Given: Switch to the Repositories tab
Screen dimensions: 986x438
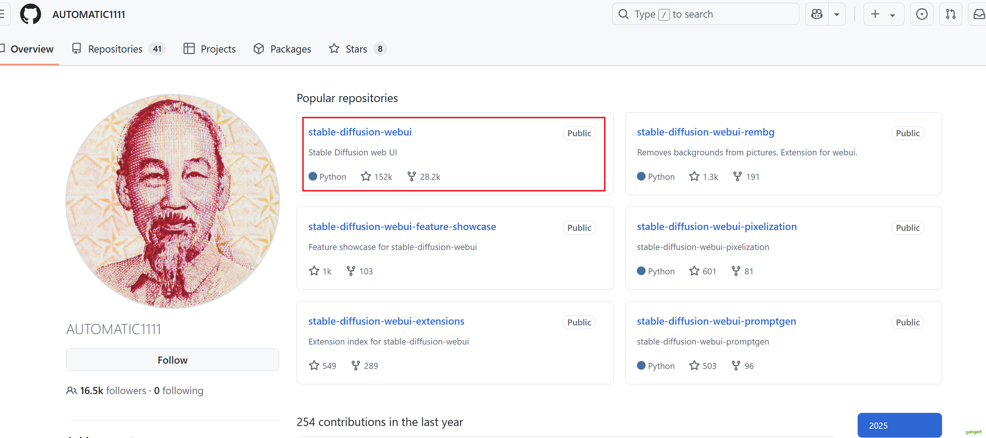Looking at the screenshot, I should [x=118, y=49].
